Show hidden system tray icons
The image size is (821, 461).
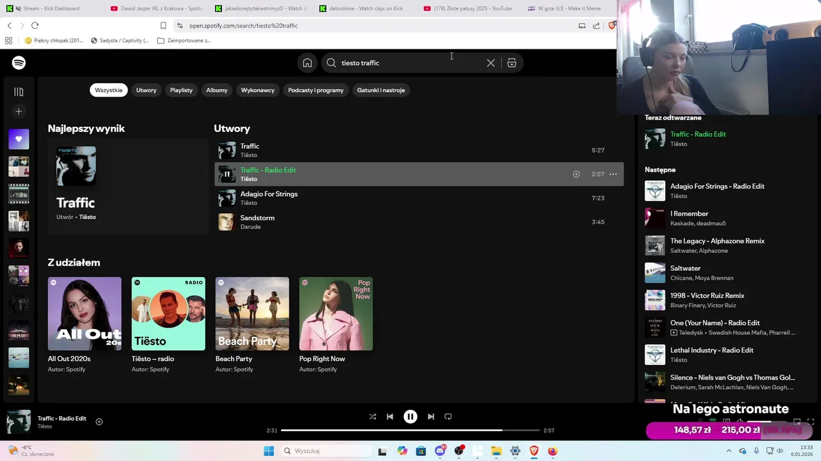click(x=728, y=451)
